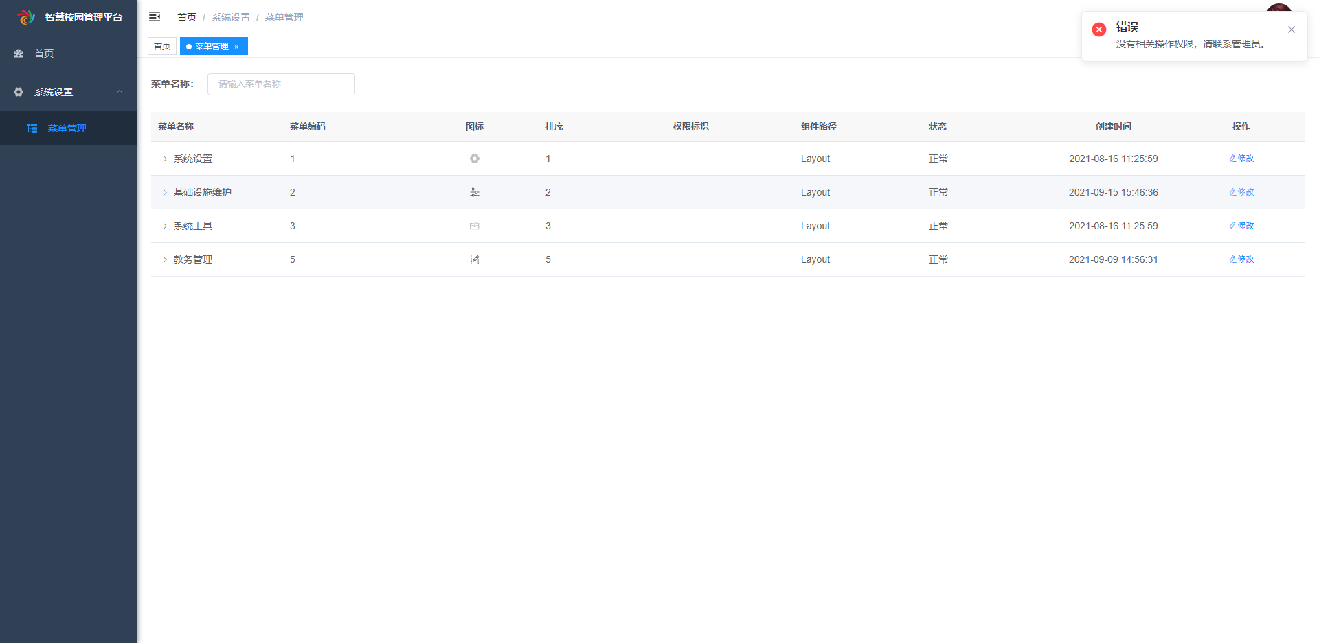Click the 权限标识 column header
Image resolution: width=1319 pixels, height=643 pixels.
pos(691,126)
